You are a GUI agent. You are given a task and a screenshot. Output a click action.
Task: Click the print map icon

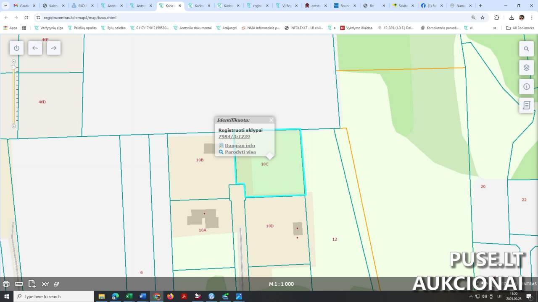[x=6, y=284]
